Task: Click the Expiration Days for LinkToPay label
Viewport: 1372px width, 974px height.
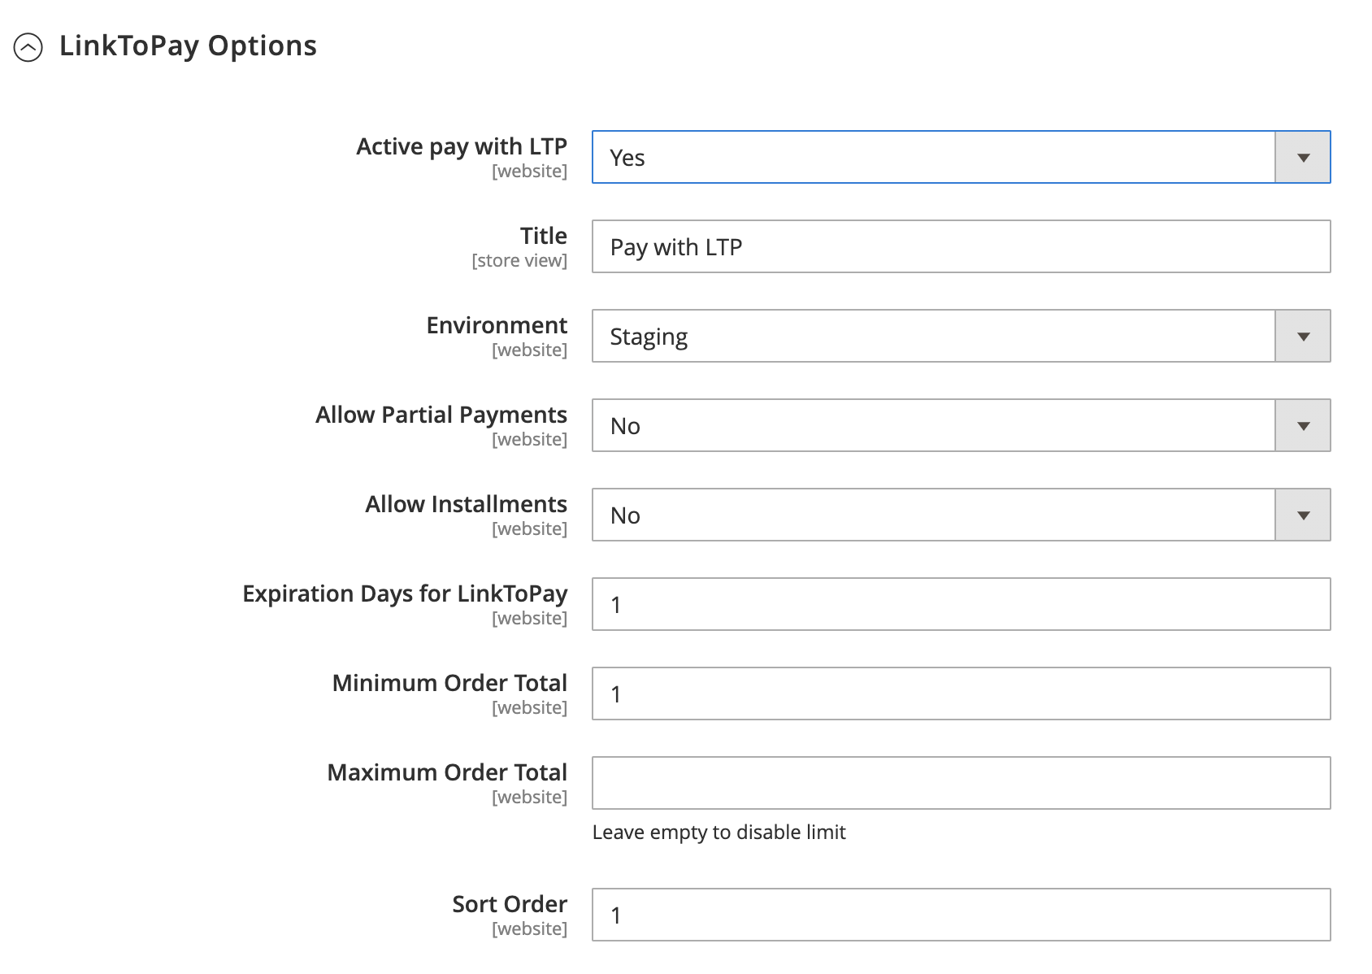Action: [405, 594]
